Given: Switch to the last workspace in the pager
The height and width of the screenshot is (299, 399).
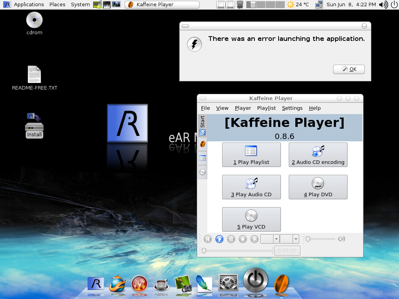Looking at the screenshot, I should tap(280, 5).
